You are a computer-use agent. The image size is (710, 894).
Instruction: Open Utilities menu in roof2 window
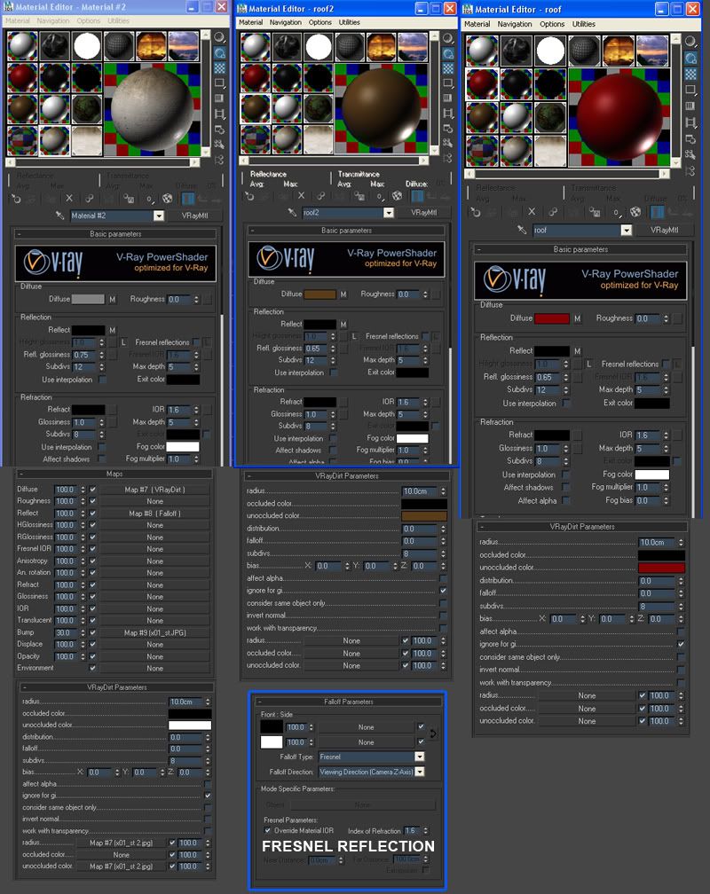(x=350, y=22)
